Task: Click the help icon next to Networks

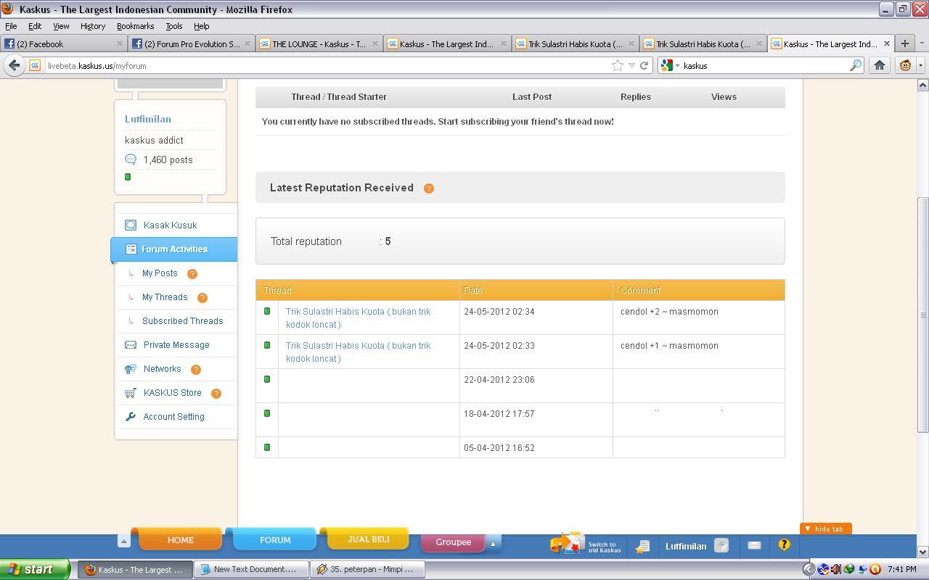Action: (x=196, y=370)
